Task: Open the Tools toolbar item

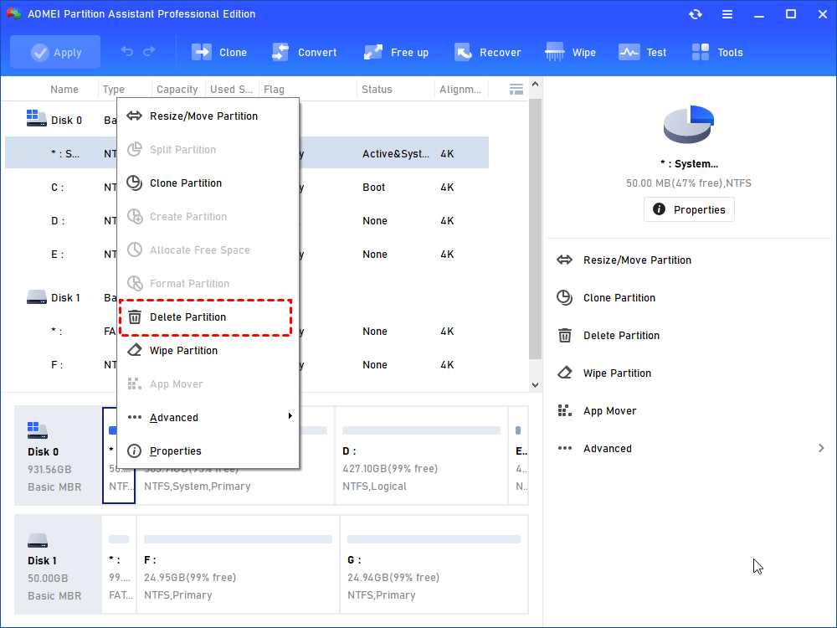Action: [717, 52]
